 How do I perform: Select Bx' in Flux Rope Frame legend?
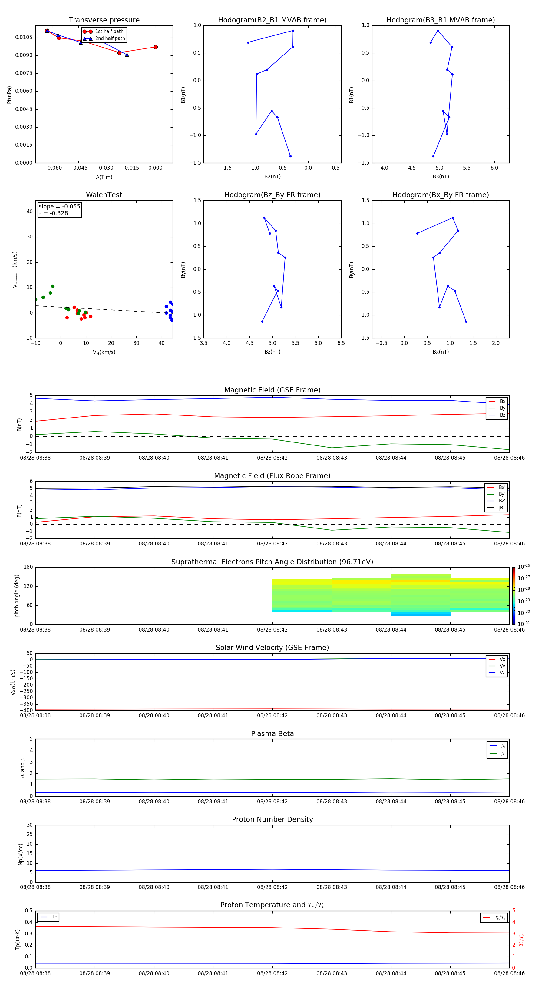tap(497, 488)
